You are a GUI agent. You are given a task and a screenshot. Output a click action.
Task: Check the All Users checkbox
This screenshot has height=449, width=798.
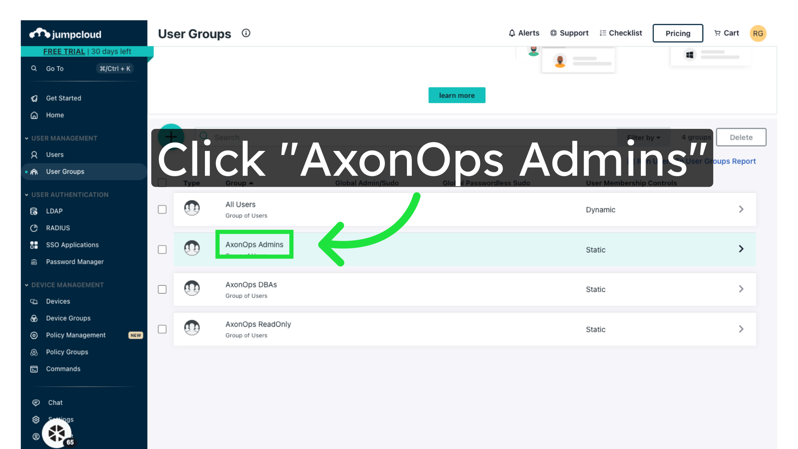pos(162,210)
